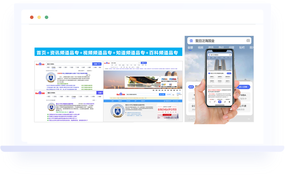This screenshot has width=285, height=176.
Task: Open the '复旦大学泛海国际金融学院' title link in the Zhidao result
Action: pos(65,104)
